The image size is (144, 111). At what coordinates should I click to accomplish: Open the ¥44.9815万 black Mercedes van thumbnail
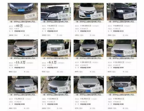click(122, 85)
